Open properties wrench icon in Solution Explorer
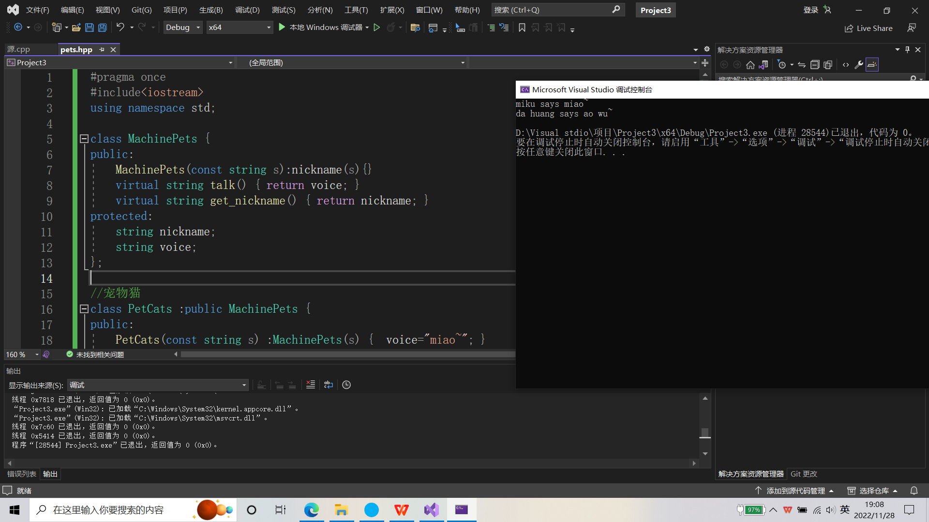The width and height of the screenshot is (929, 522). (x=859, y=65)
